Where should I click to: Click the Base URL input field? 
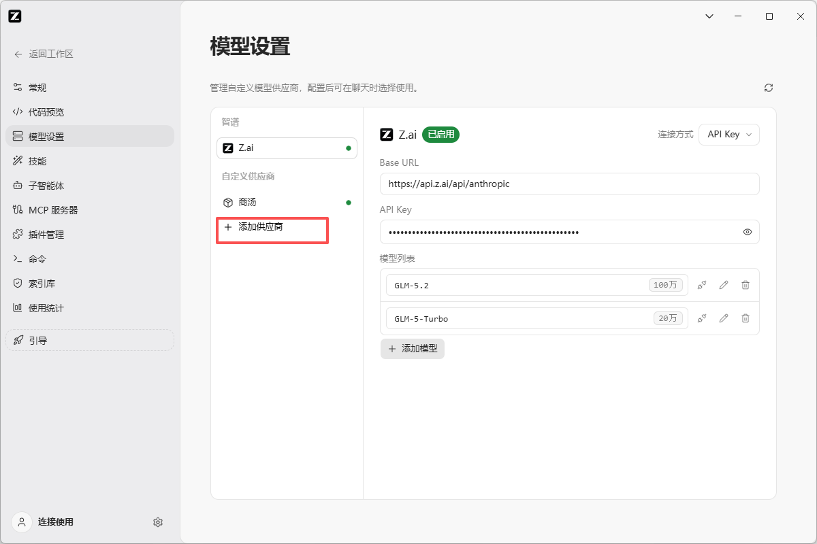pyautogui.click(x=569, y=184)
